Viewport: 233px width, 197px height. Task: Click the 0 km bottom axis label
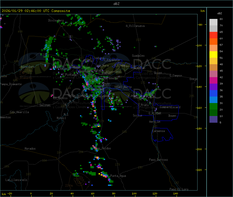pos(31,193)
